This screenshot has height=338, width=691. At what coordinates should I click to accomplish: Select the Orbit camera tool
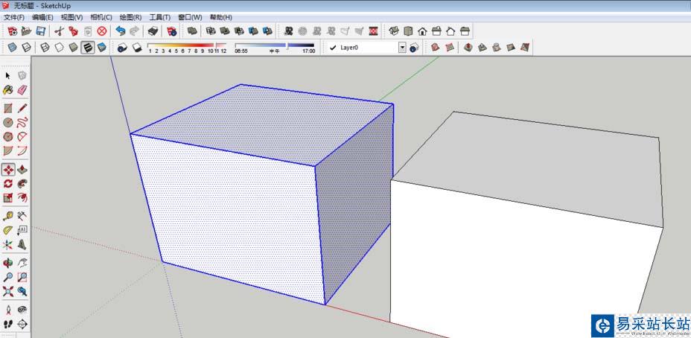coord(8,263)
